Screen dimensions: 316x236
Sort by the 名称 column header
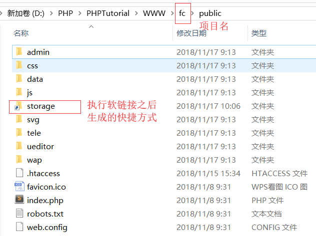pos(21,33)
